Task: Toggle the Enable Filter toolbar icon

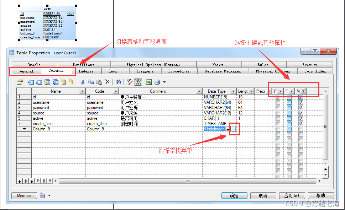Action: (x=138, y=82)
